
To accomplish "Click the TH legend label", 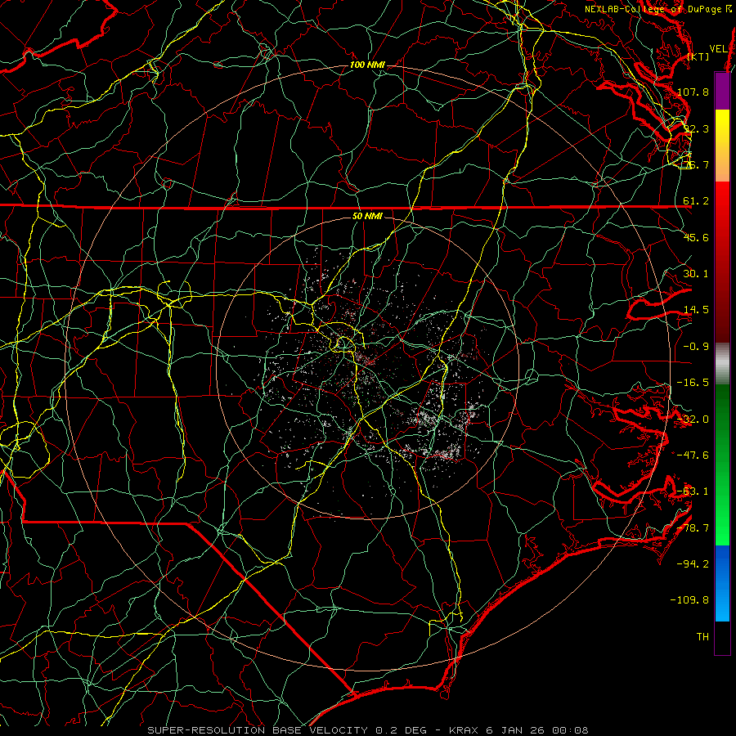I will coord(702,637).
